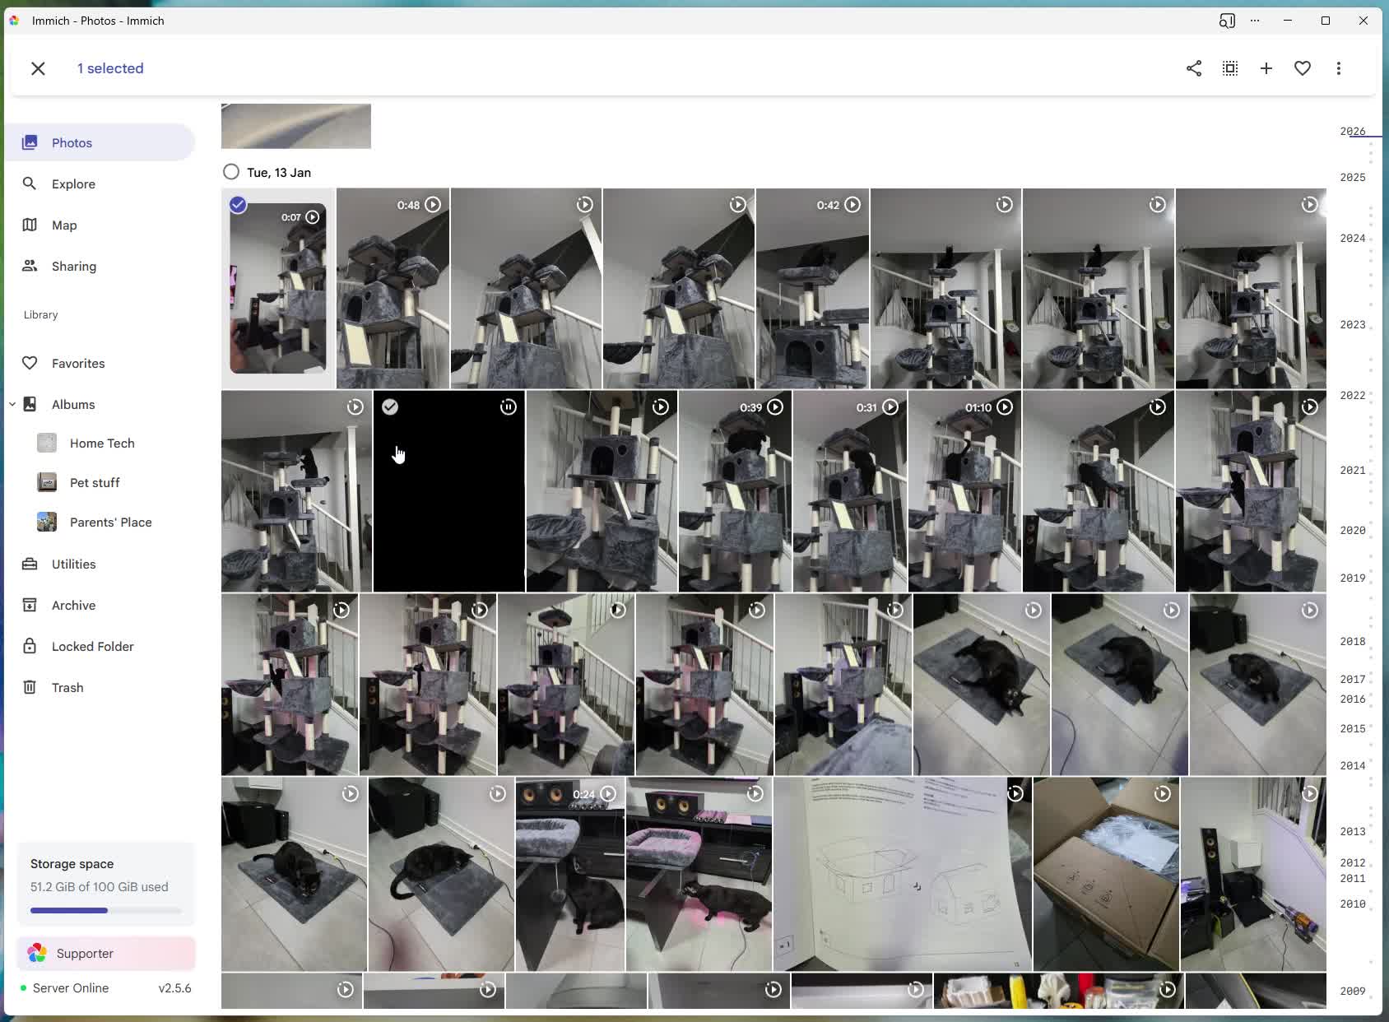
Task: Open the Map view
Action: click(x=64, y=225)
